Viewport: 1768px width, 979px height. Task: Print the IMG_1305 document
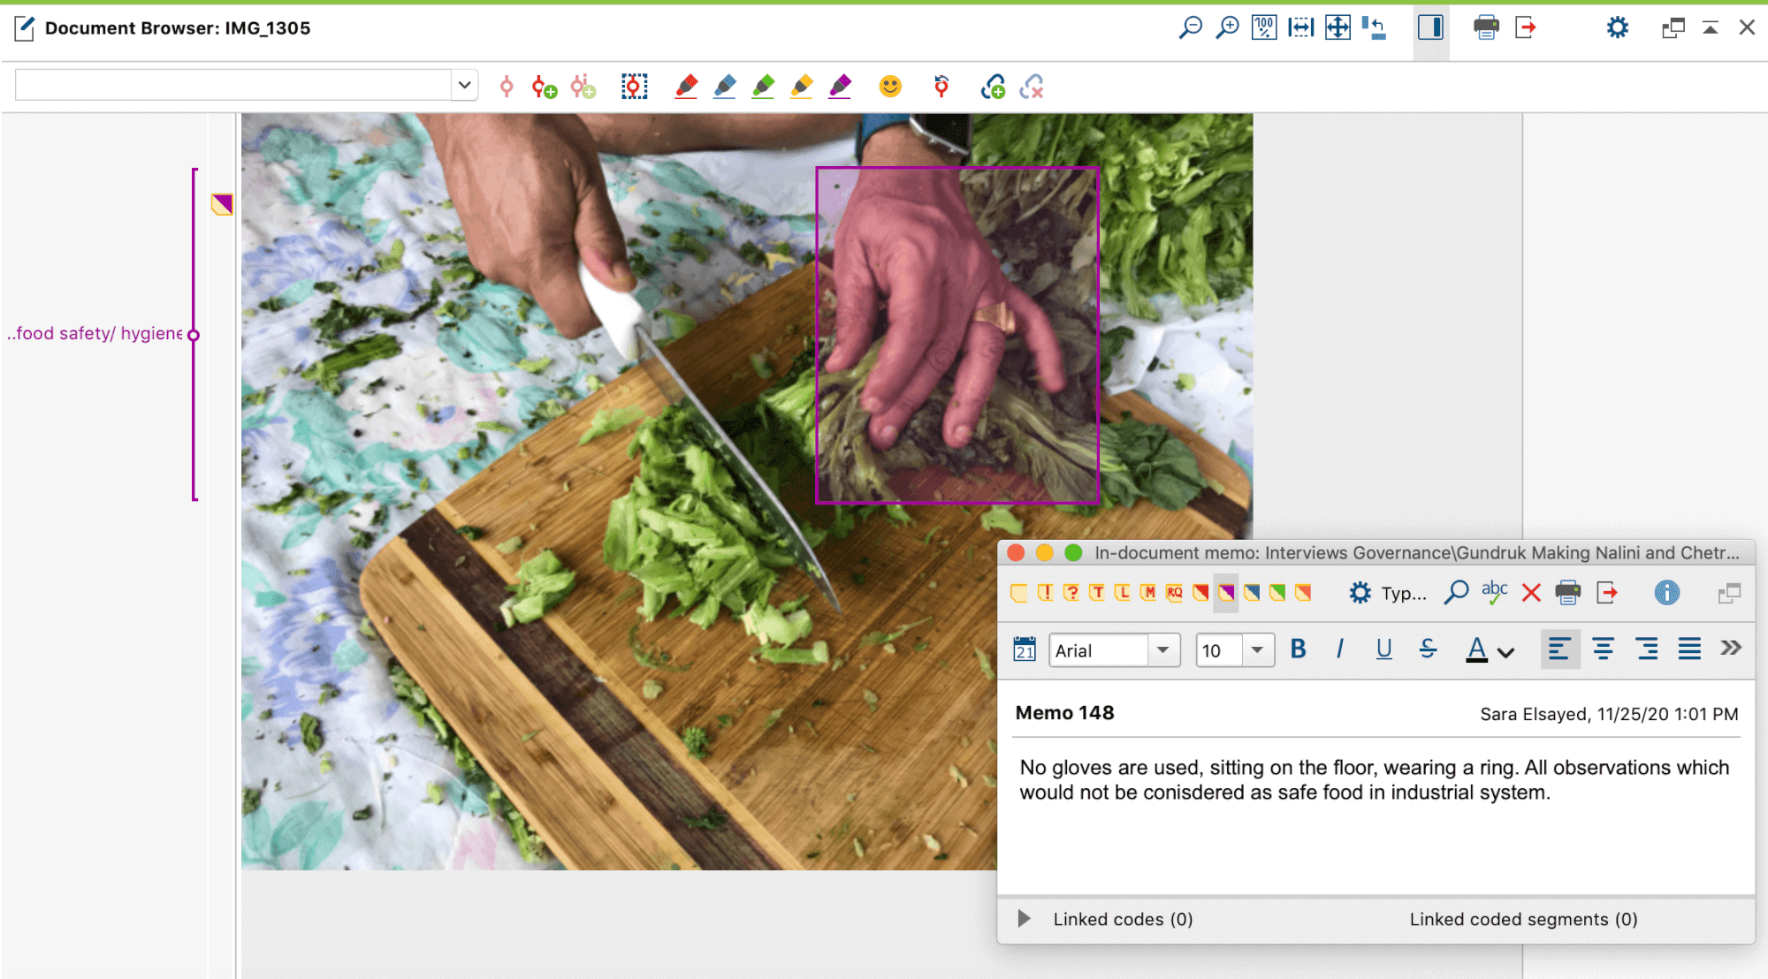[x=1486, y=27]
